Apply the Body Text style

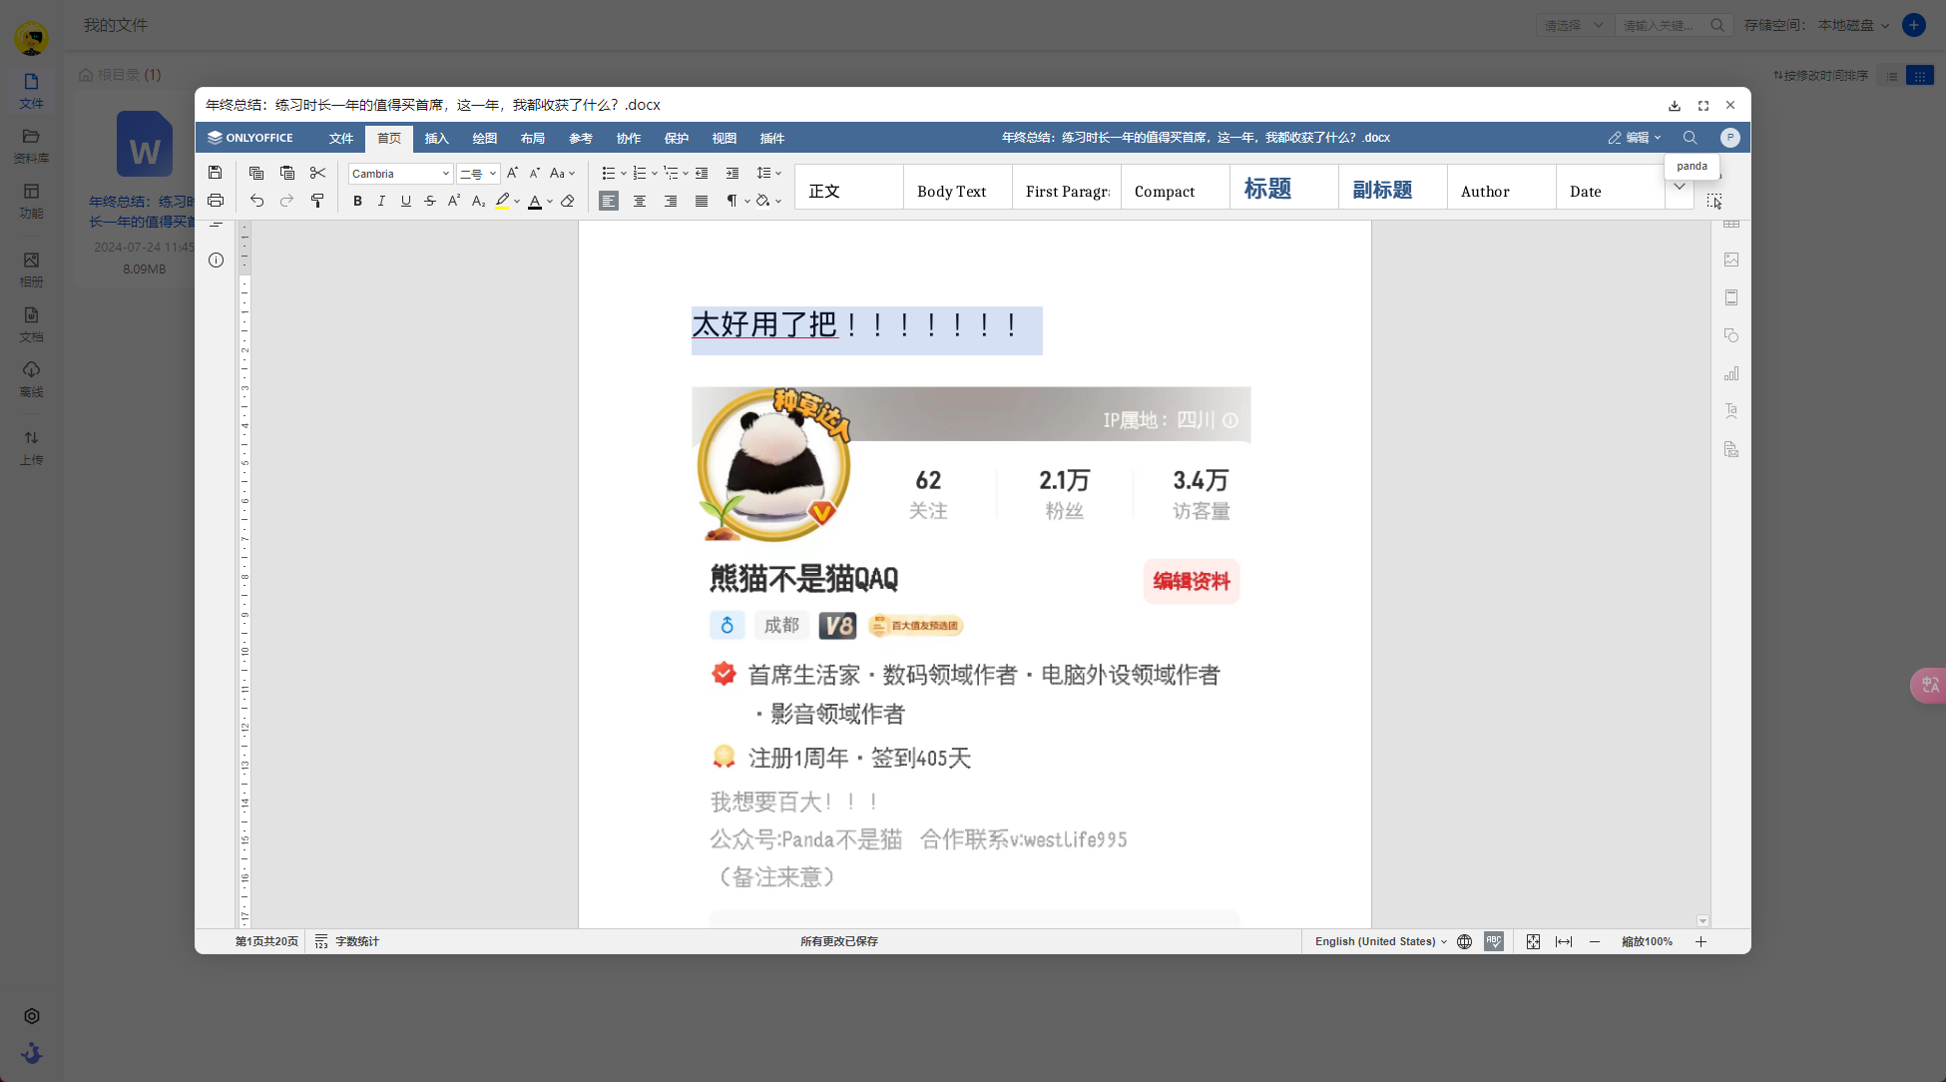[958, 188]
